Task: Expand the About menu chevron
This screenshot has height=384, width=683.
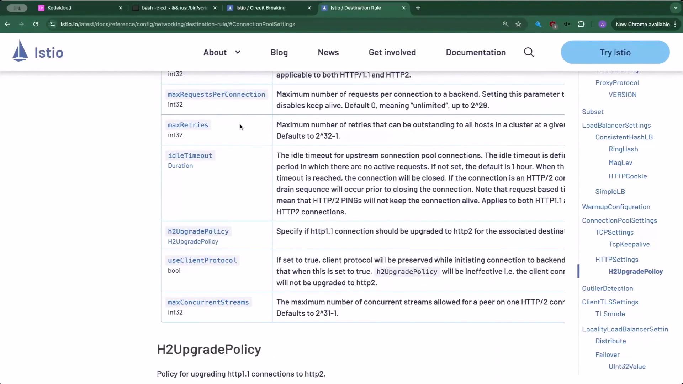Action: point(238,52)
